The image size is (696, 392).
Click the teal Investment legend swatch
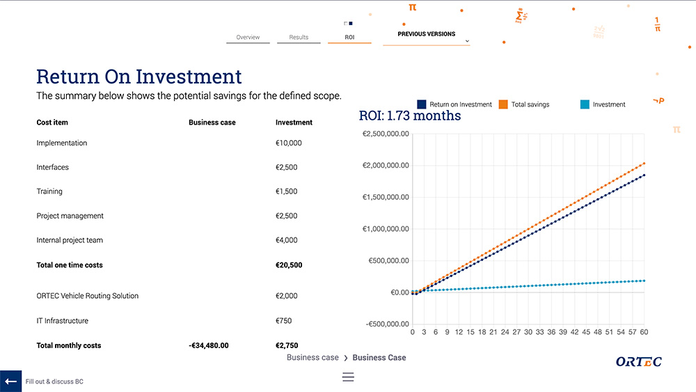pyautogui.click(x=585, y=104)
